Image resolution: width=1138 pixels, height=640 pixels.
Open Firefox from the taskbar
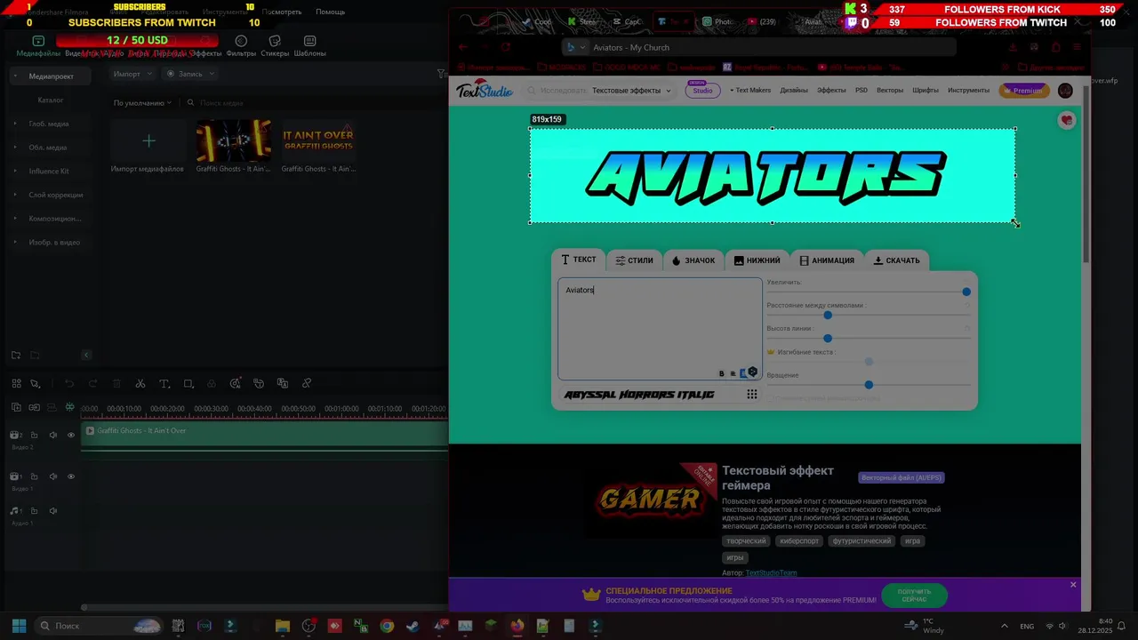(517, 626)
